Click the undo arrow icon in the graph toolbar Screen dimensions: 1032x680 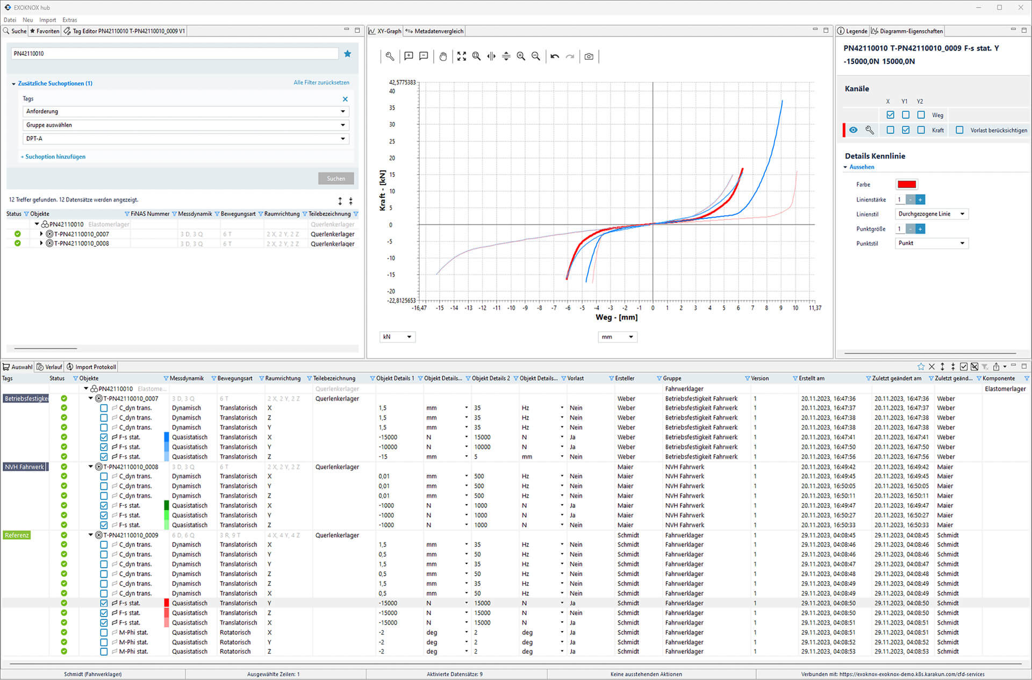pyautogui.click(x=554, y=56)
